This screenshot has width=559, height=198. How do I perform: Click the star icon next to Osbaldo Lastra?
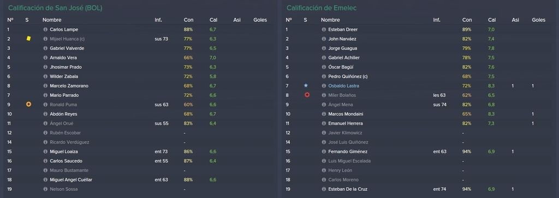click(x=306, y=85)
